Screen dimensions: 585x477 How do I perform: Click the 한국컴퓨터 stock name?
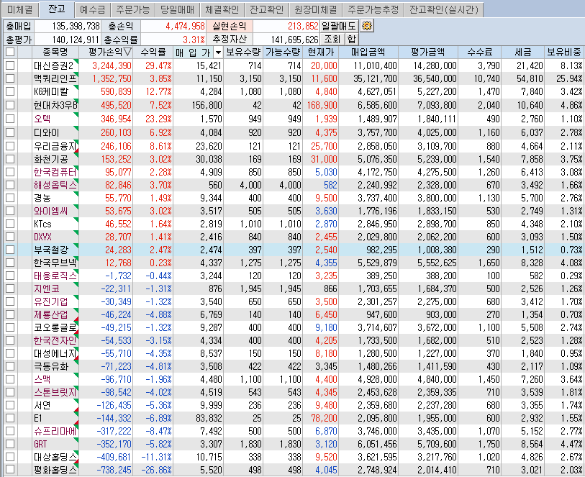tap(55, 172)
